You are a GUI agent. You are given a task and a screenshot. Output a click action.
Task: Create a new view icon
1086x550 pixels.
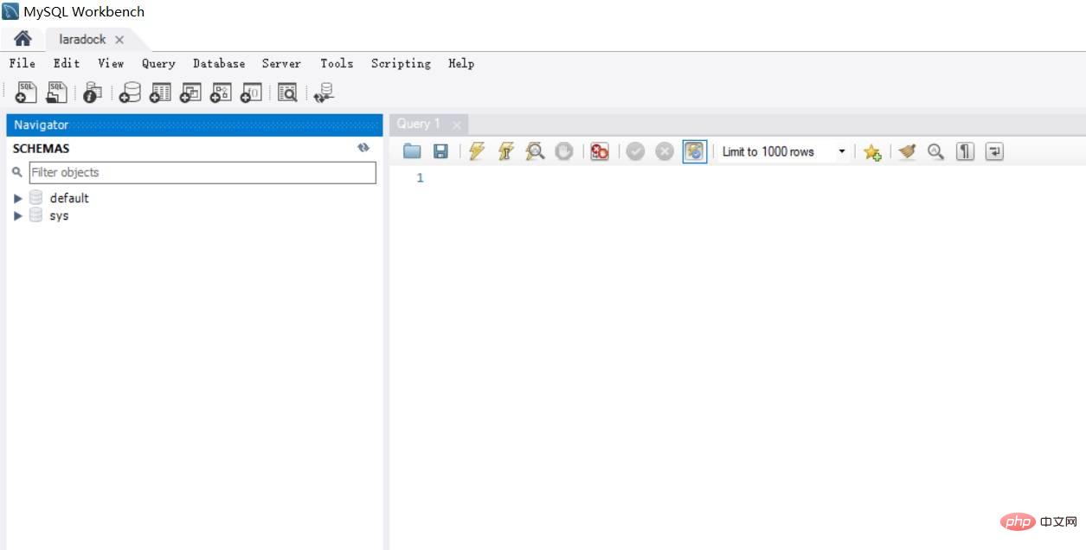[x=190, y=93]
